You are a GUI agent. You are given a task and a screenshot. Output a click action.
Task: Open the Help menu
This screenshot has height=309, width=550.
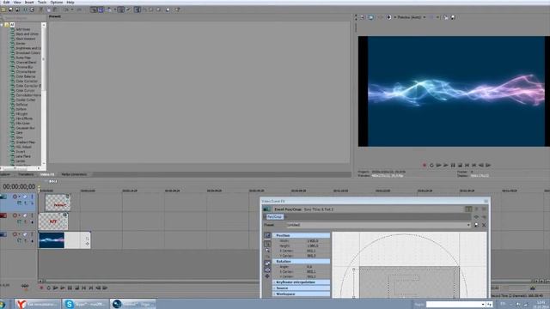pyautogui.click(x=70, y=2)
